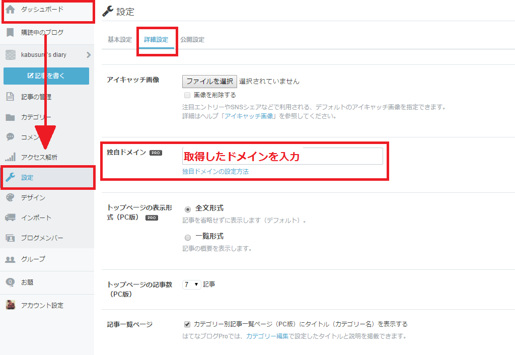
Task: Open お題 in the sidebar
Action: click(x=47, y=282)
